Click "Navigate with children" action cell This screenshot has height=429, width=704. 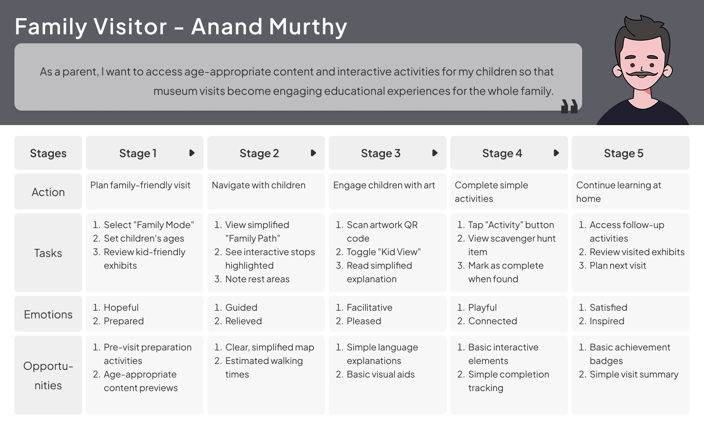(x=259, y=185)
